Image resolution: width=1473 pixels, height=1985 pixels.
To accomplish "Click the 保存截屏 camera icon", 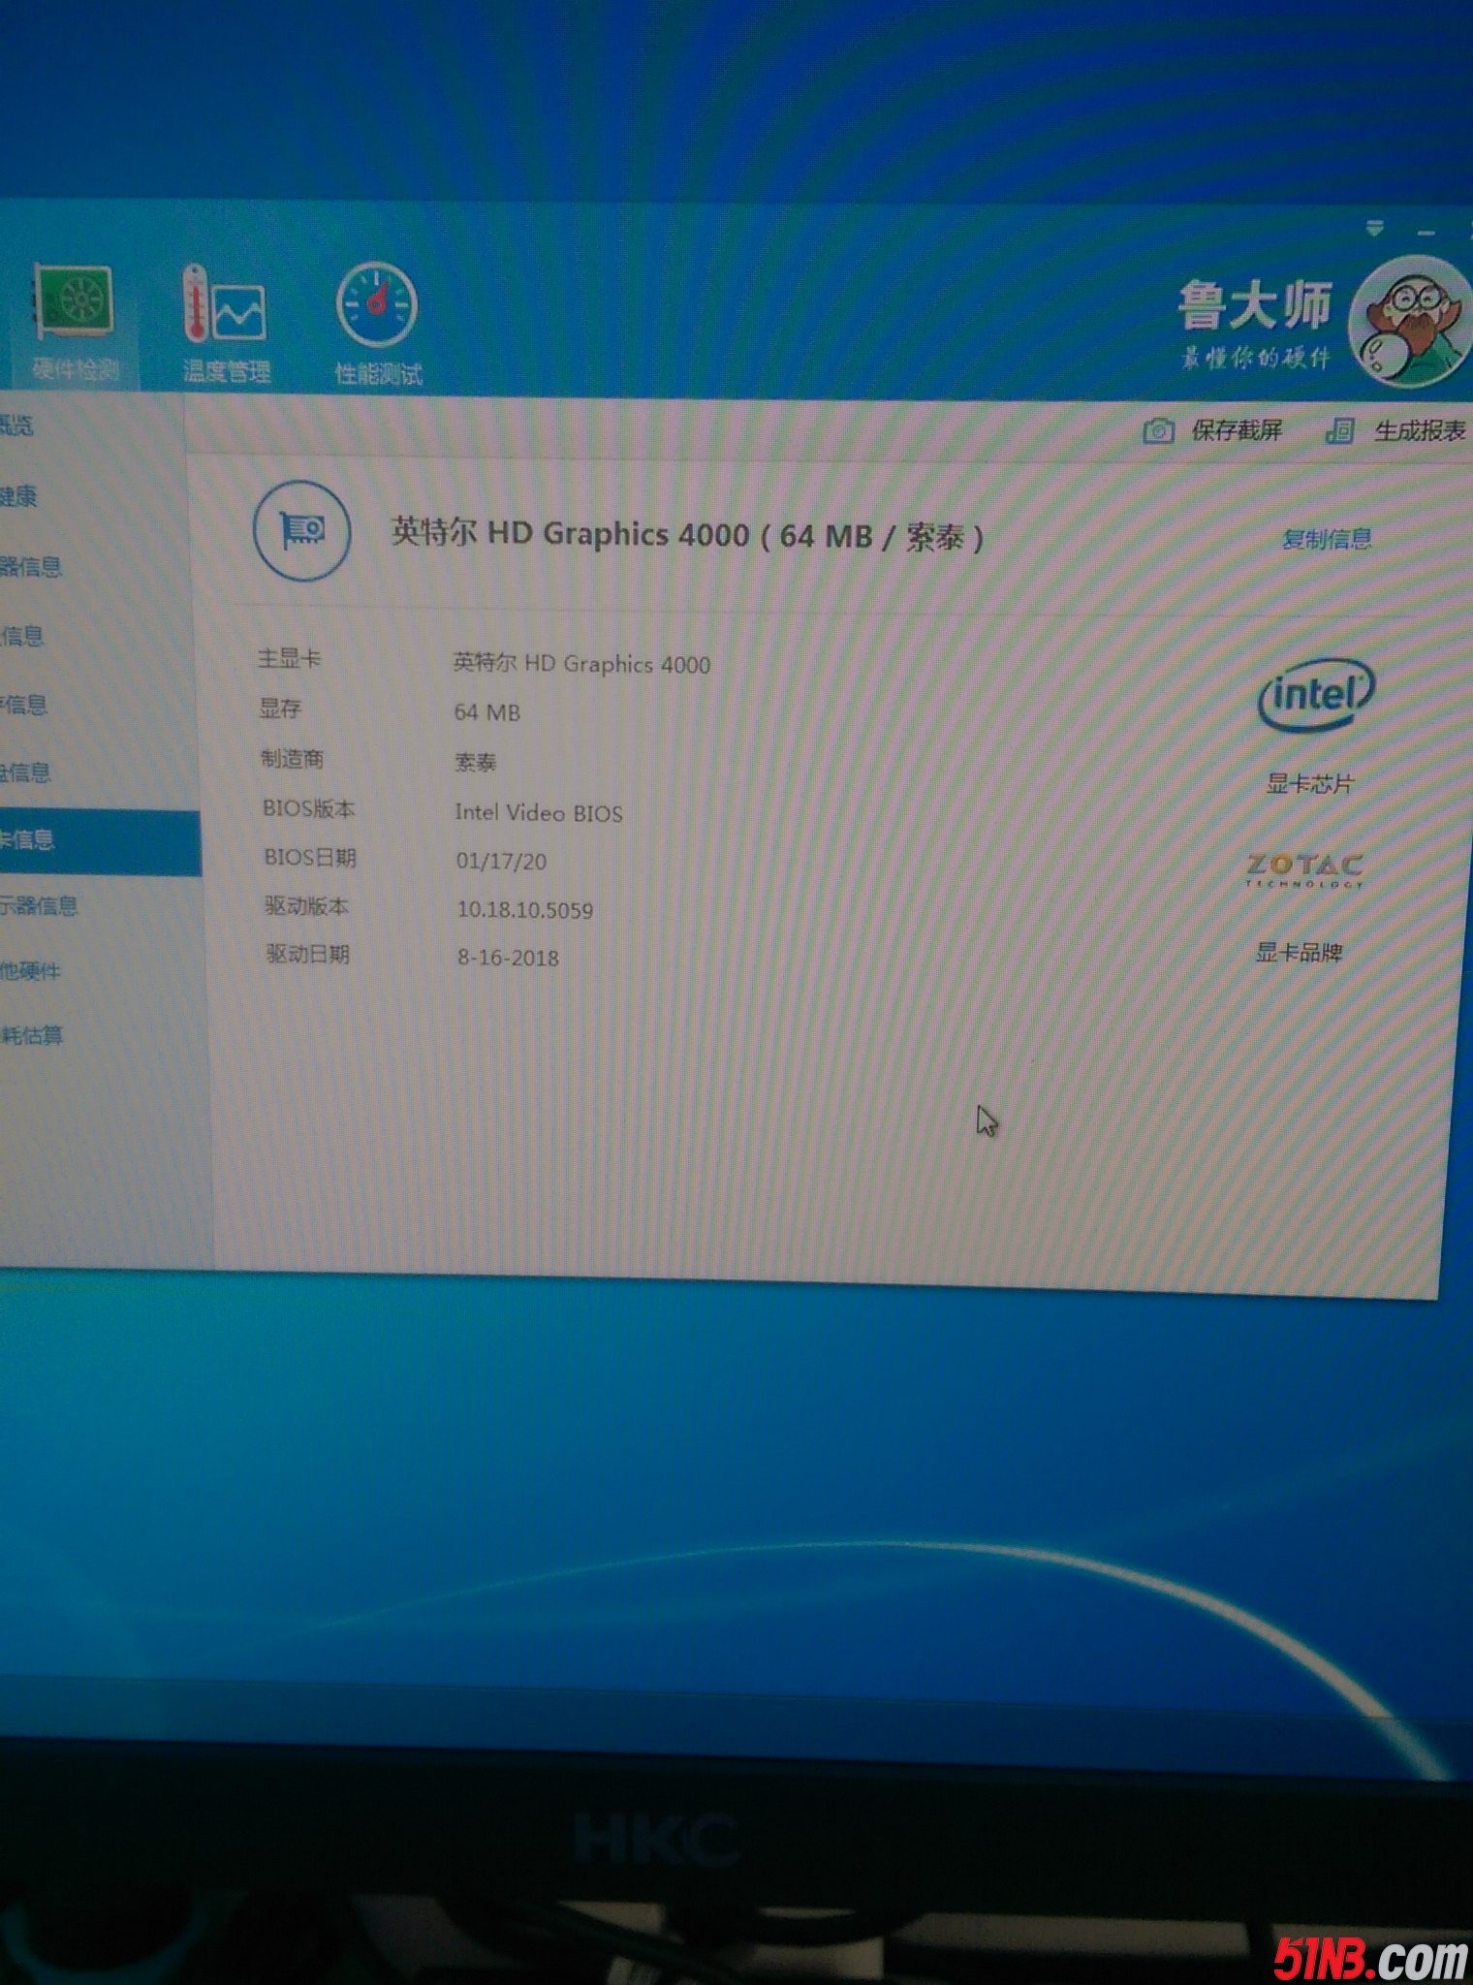I will coord(1158,431).
